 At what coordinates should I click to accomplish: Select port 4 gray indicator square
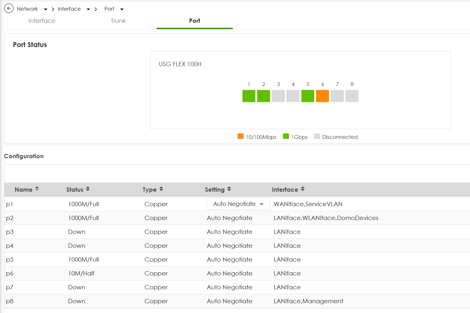tap(293, 96)
